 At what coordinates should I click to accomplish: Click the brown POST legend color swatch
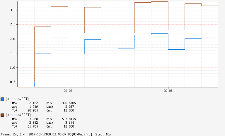point(2,115)
